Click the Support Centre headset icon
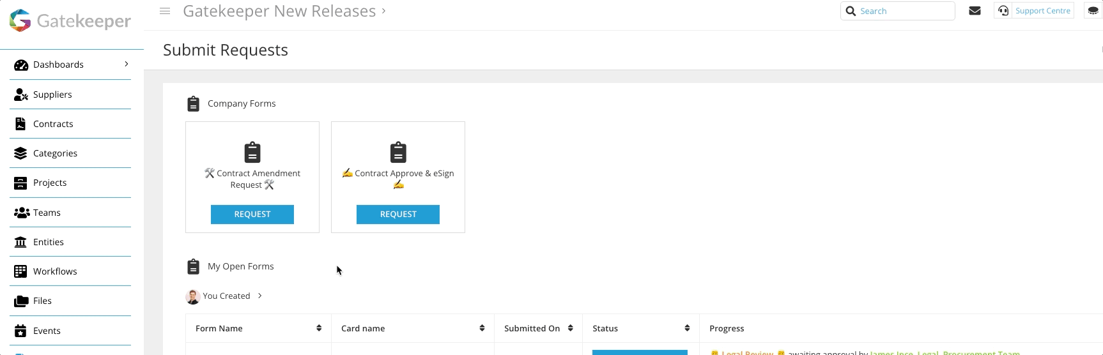Viewport: 1103px width, 355px height. [1003, 11]
